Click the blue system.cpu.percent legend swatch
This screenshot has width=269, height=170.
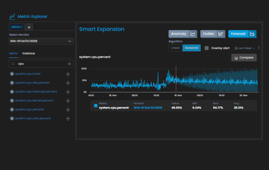(96, 106)
